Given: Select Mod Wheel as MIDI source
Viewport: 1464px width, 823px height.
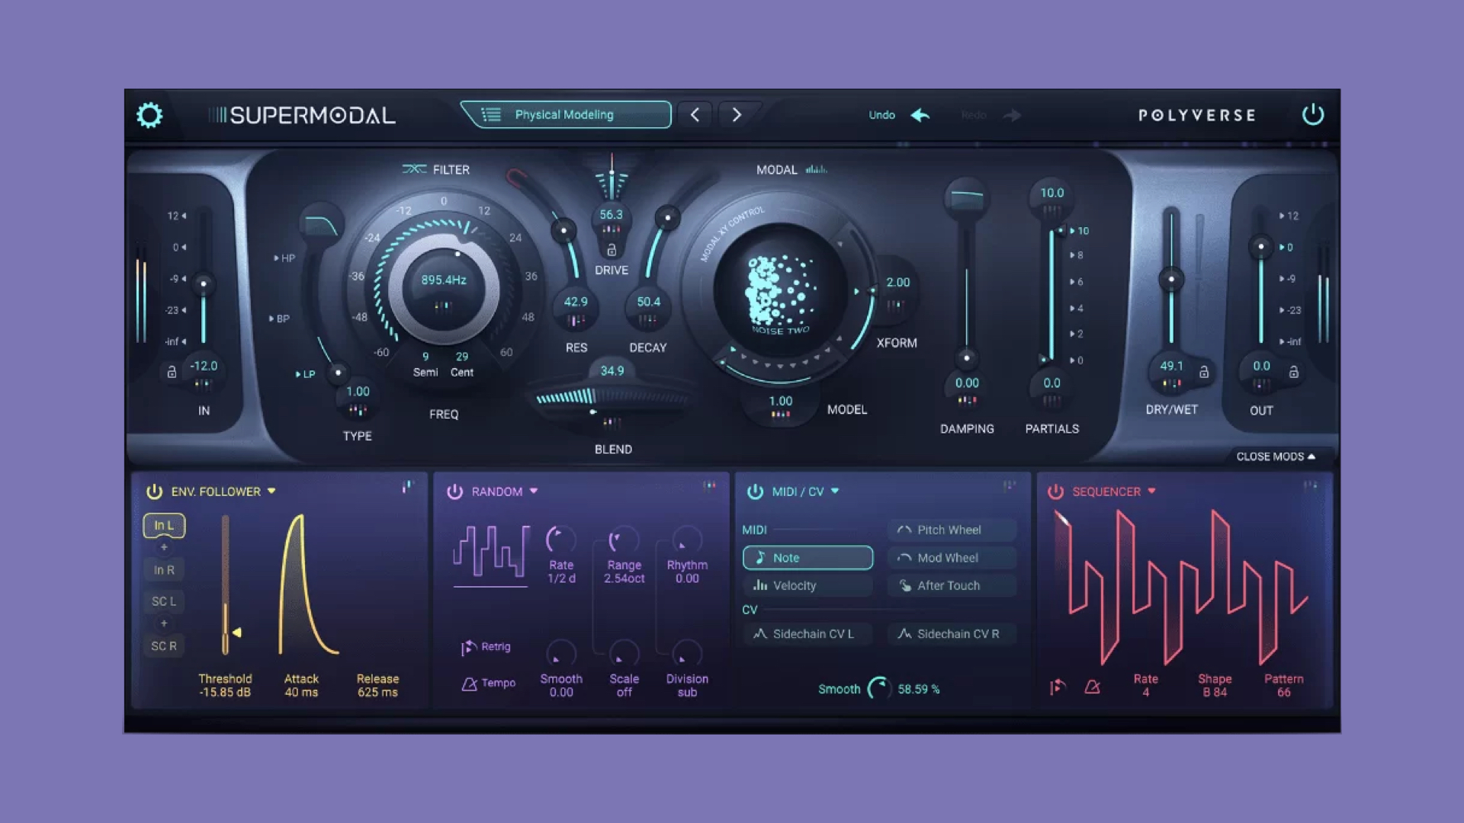Looking at the screenshot, I should (952, 558).
